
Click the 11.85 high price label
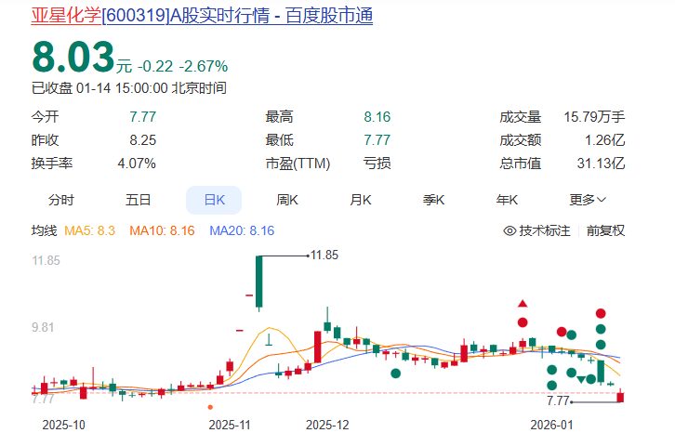point(324,255)
